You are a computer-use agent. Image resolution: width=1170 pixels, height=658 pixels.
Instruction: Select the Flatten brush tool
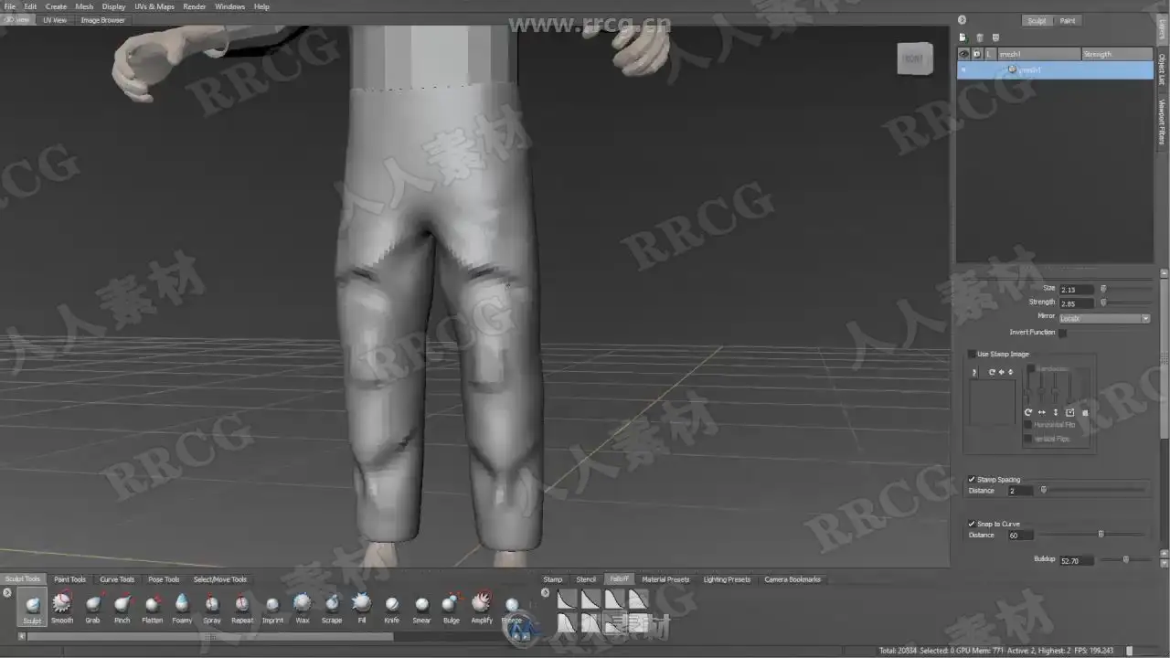[x=152, y=607]
